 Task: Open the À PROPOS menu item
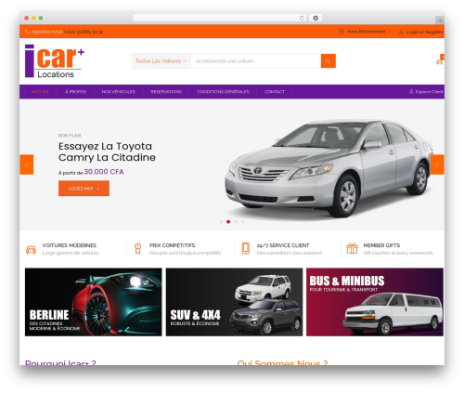(x=76, y=92)
